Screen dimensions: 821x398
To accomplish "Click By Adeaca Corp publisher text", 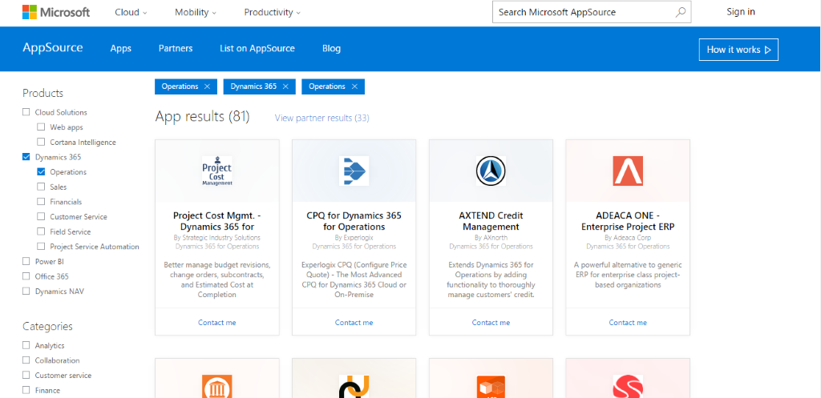I will 628,238.
